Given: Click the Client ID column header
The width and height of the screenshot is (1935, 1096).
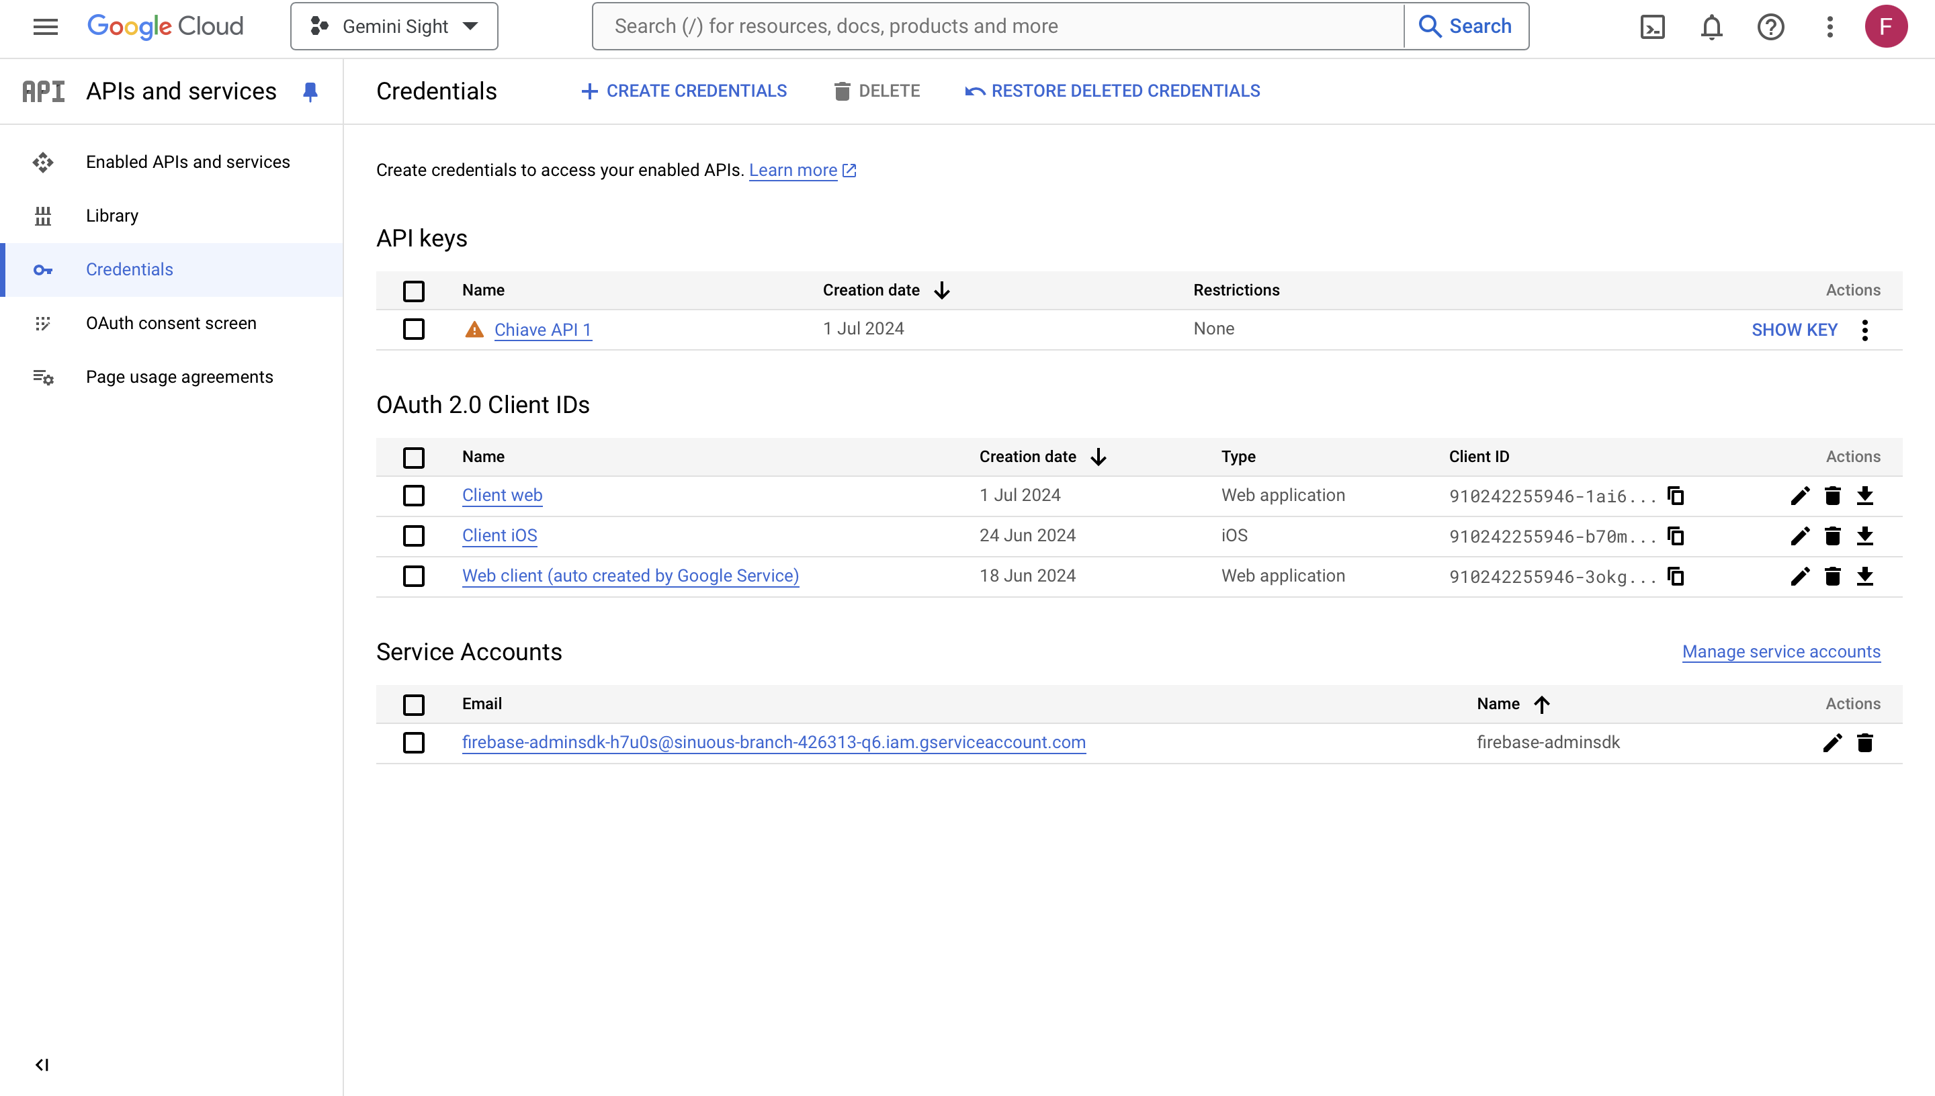Looking at the screenshot, I should point(1479,456).
